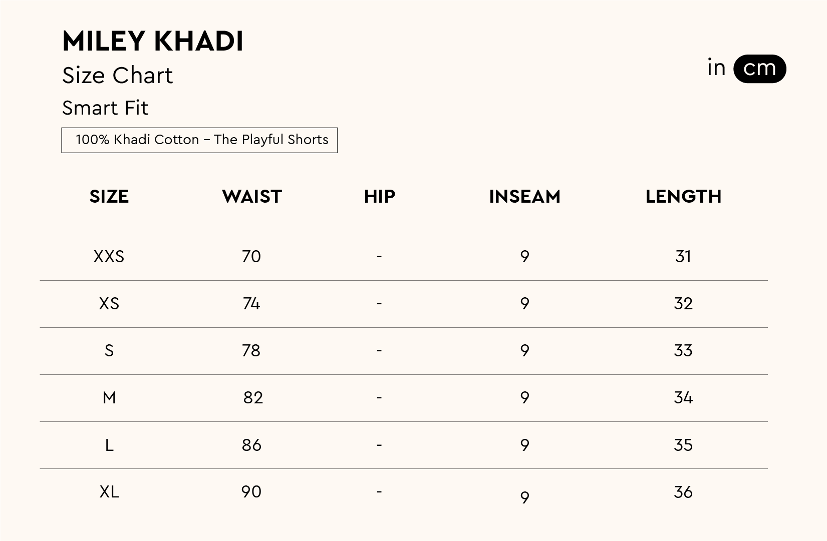Select the HIP column header
This screenshot has height=541, width=827.
click(x=380, y=197)
